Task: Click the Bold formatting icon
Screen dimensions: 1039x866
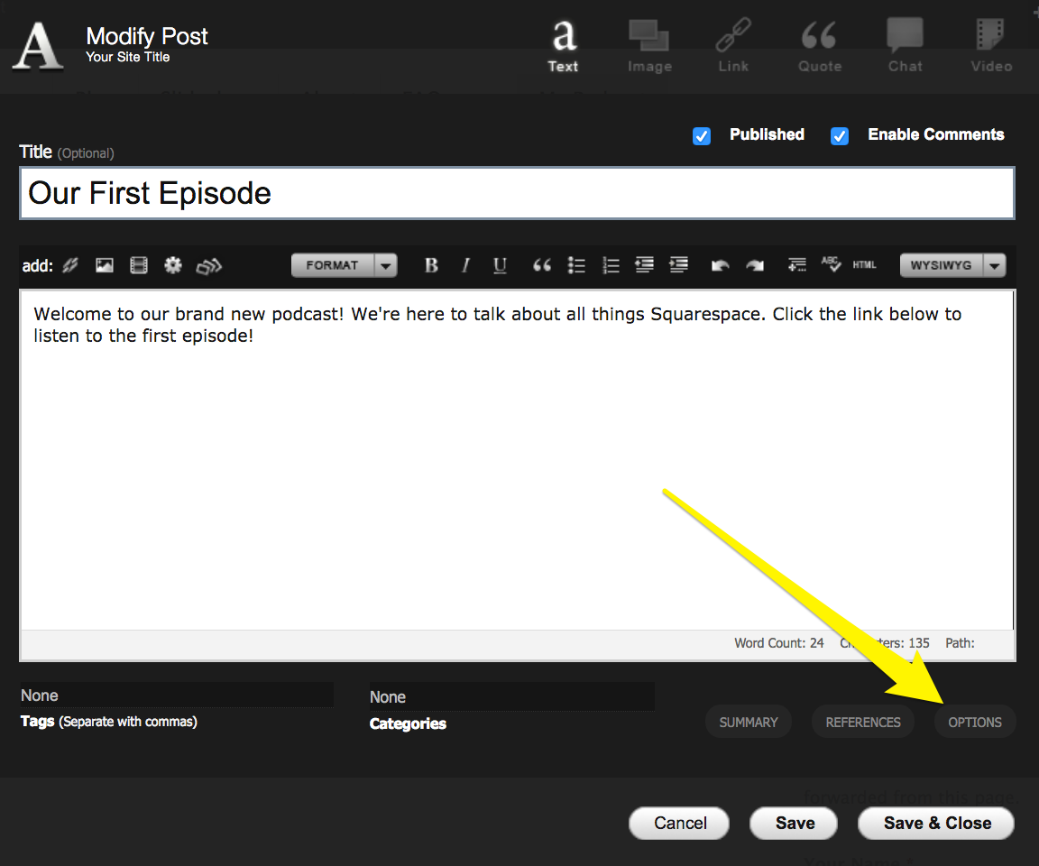Action: pos(431,265)
